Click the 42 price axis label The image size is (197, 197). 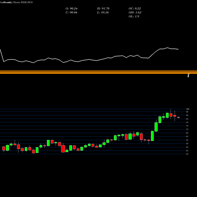click(187, 151)
